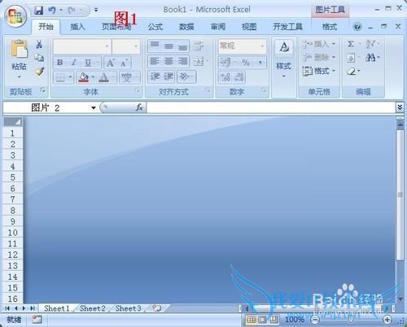The width and height of the screenshot is (407, 327).
Task: Cut selection with the scissors icon
Action: (39, 44)
